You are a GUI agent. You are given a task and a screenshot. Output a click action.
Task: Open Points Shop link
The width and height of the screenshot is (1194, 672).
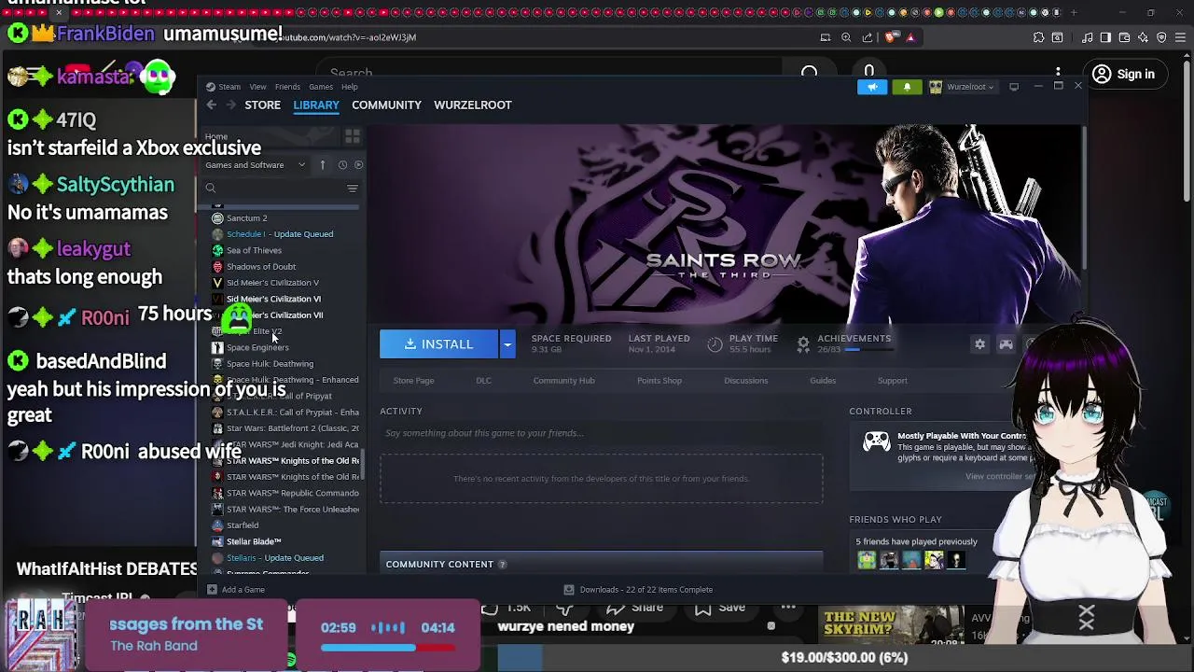[659, 381]
